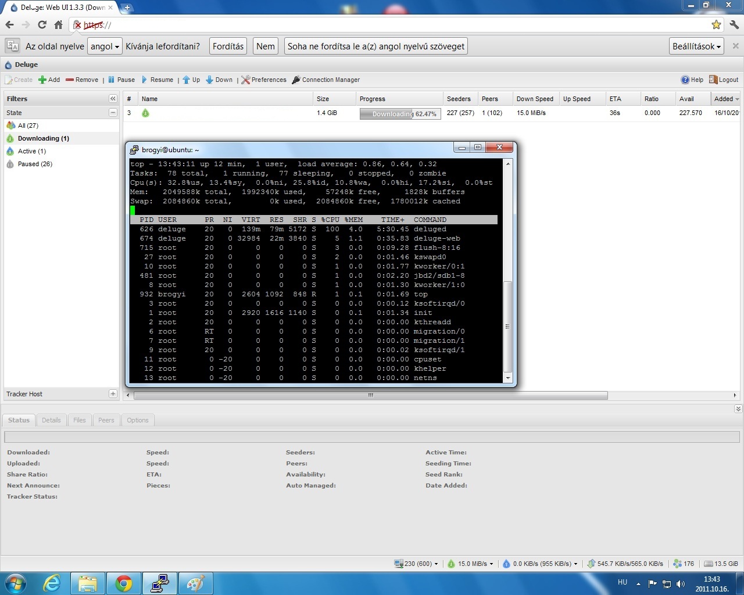Click the browser Back button
The width and height of the screenshot is (744, 595).
click(9, 25)
